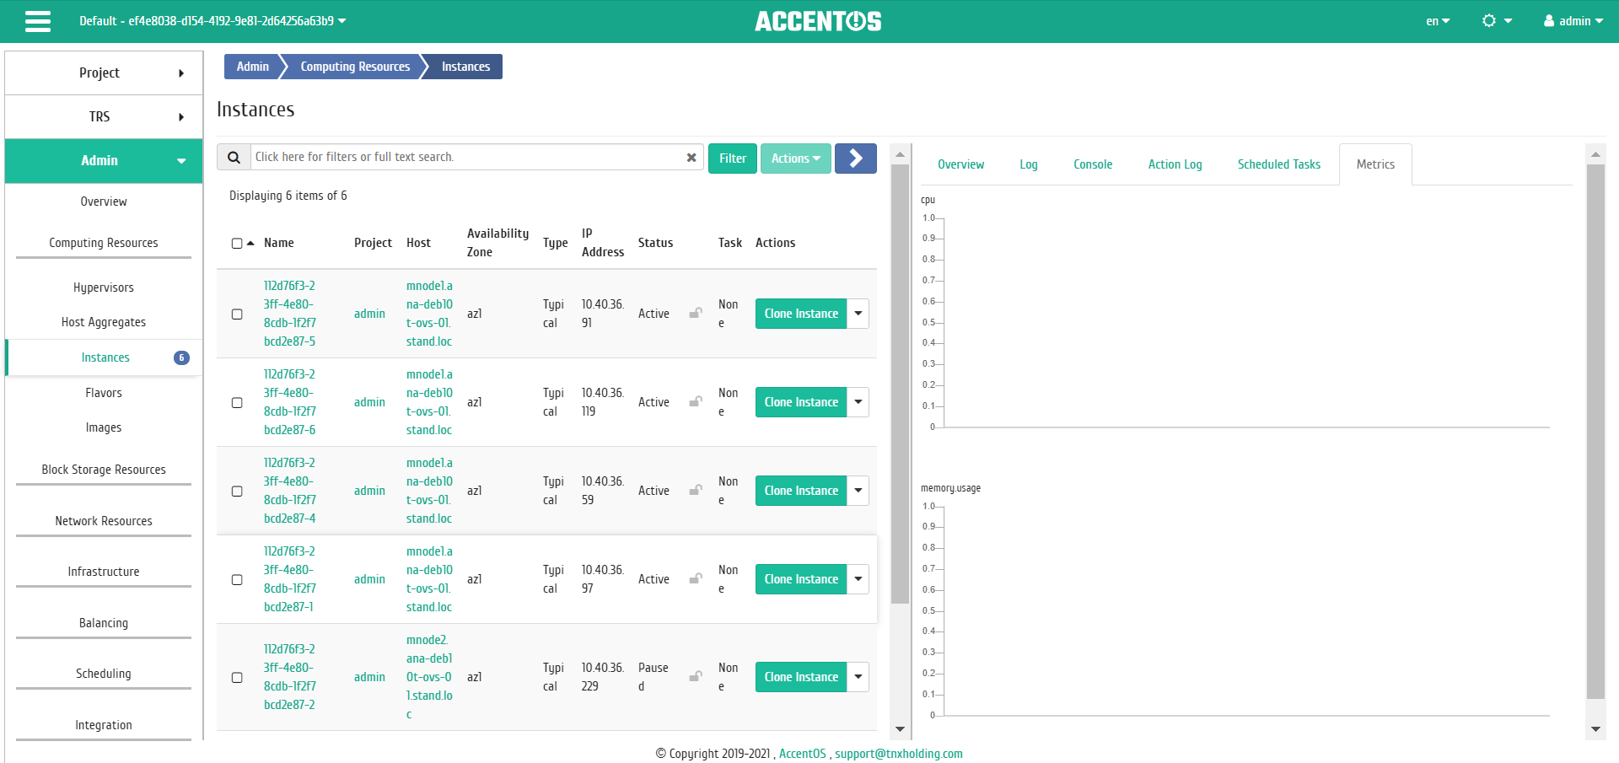This screenshot has height=763, width=1619.
Task: Open the Scheduled Tasks tab
Action: (x=1278, y=164)
